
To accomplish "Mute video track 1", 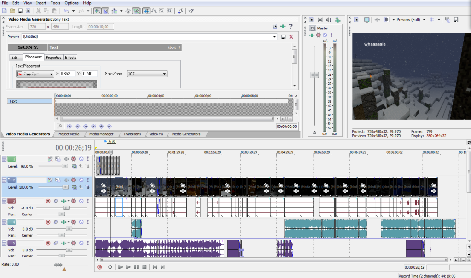I will click(81, 159).
